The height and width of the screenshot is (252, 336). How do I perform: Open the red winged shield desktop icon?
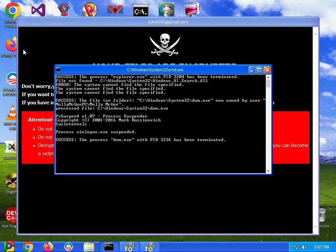pyautogui.click(x=115, y=10)
